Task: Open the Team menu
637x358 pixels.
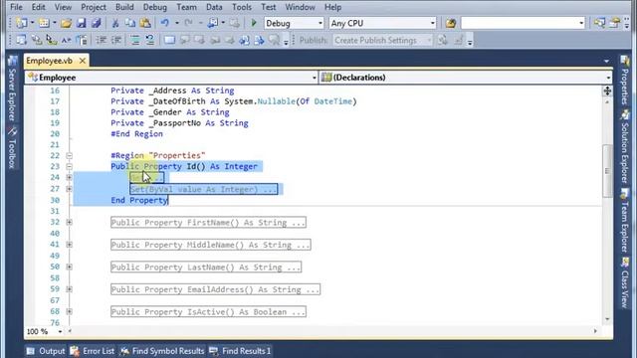Action: coord(186,7)
